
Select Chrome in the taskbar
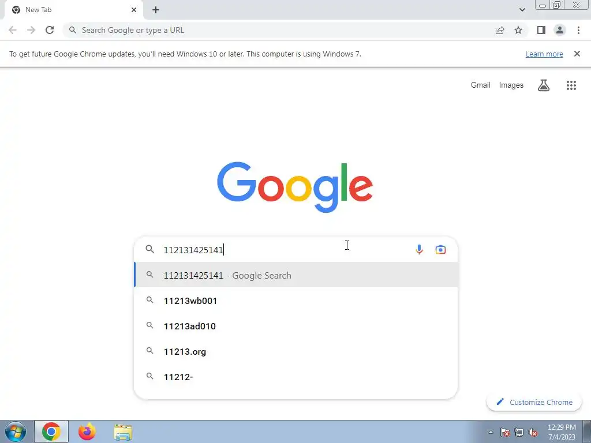[x=51, y=431]
